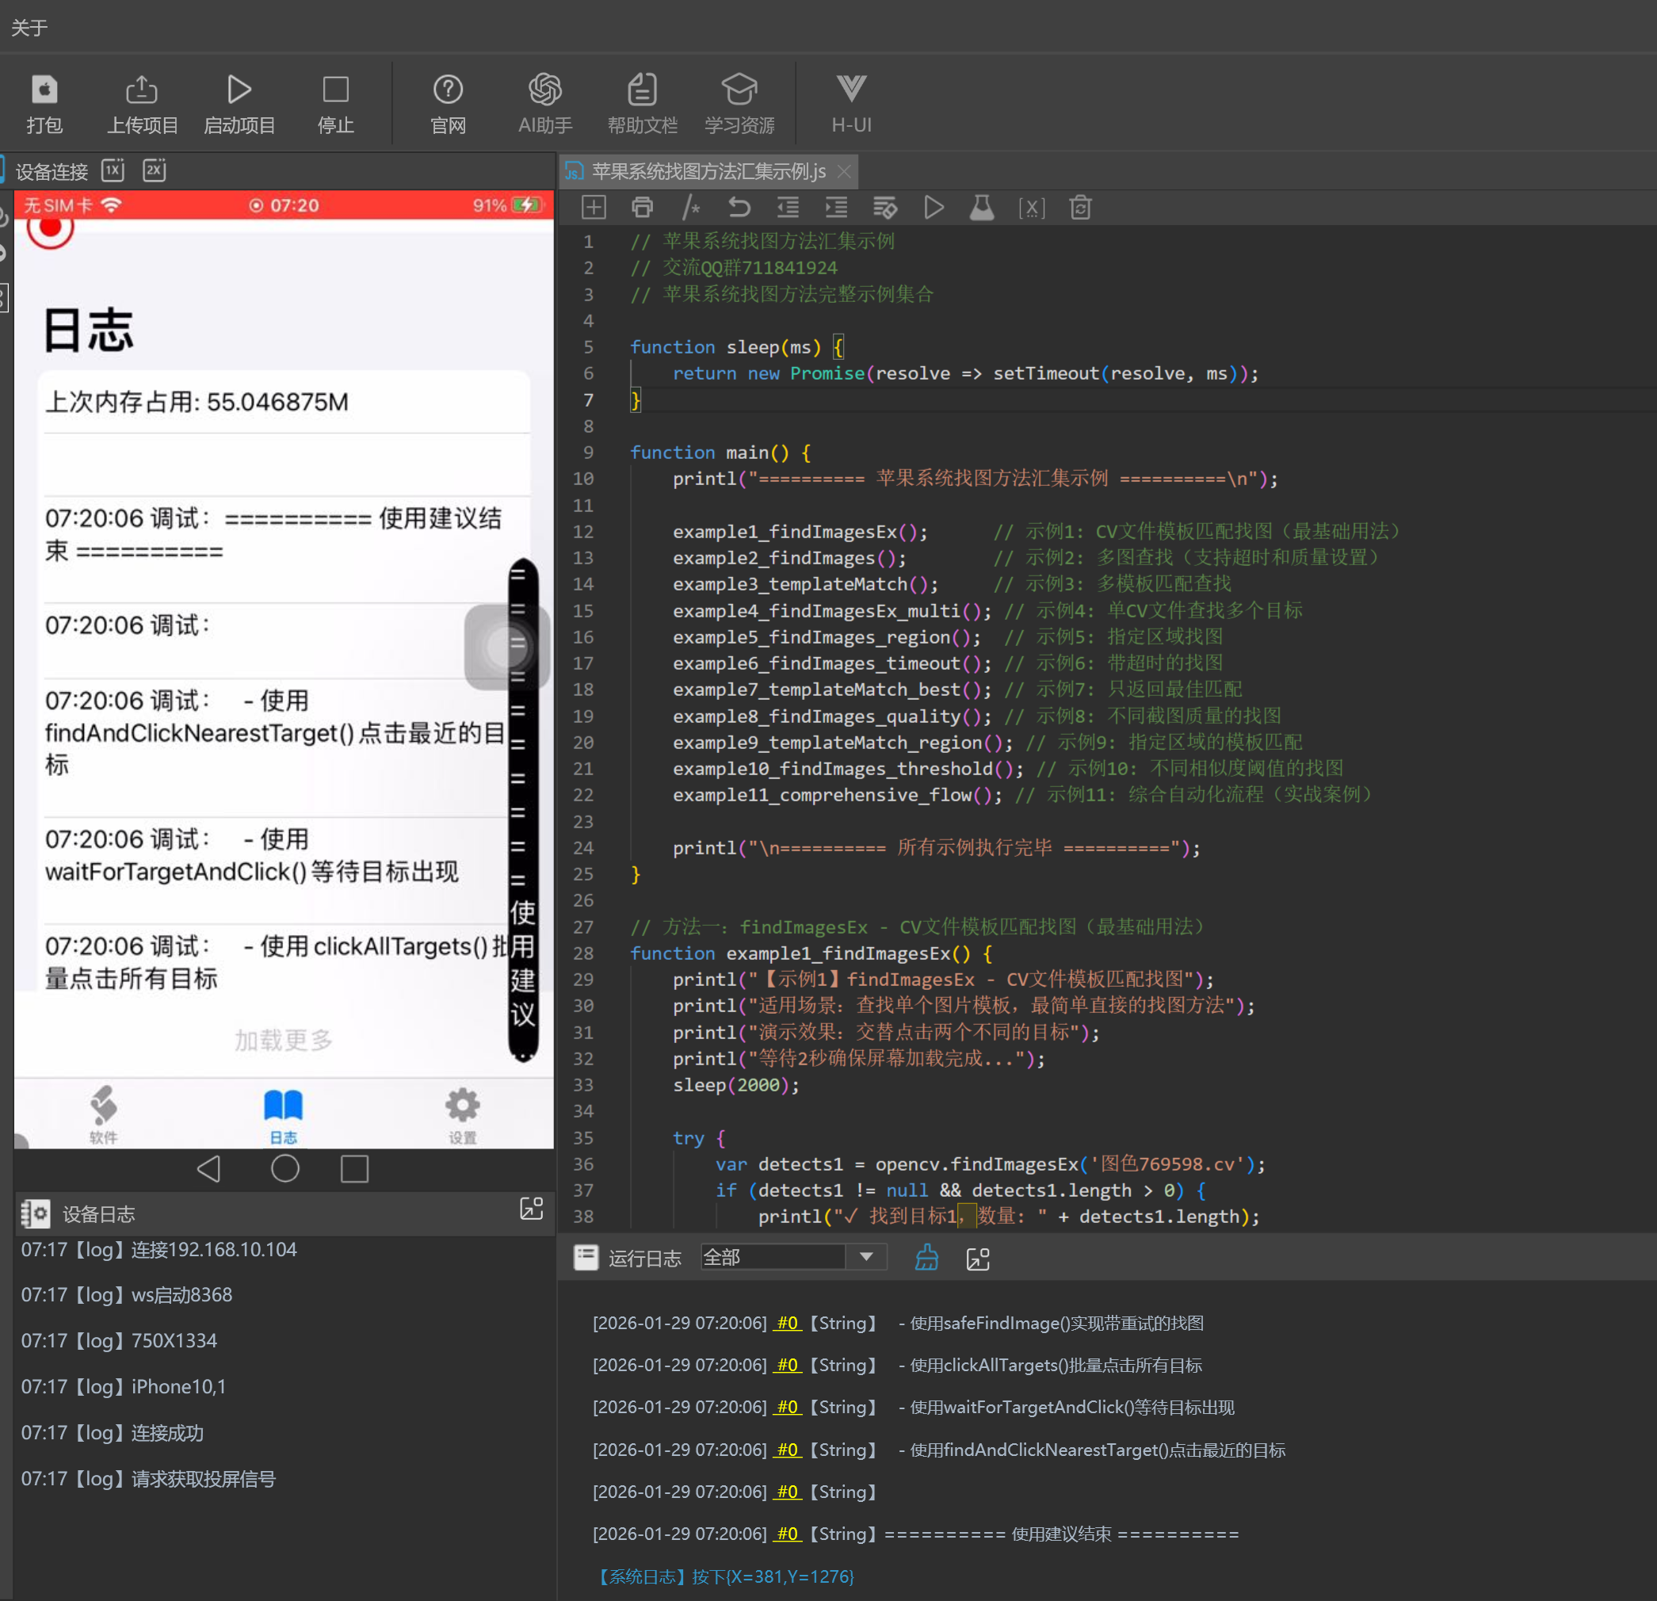Pop out the 运行日志 panel
The width and height of the screenshot is (1657, 1601).
tap(977, 1259)
